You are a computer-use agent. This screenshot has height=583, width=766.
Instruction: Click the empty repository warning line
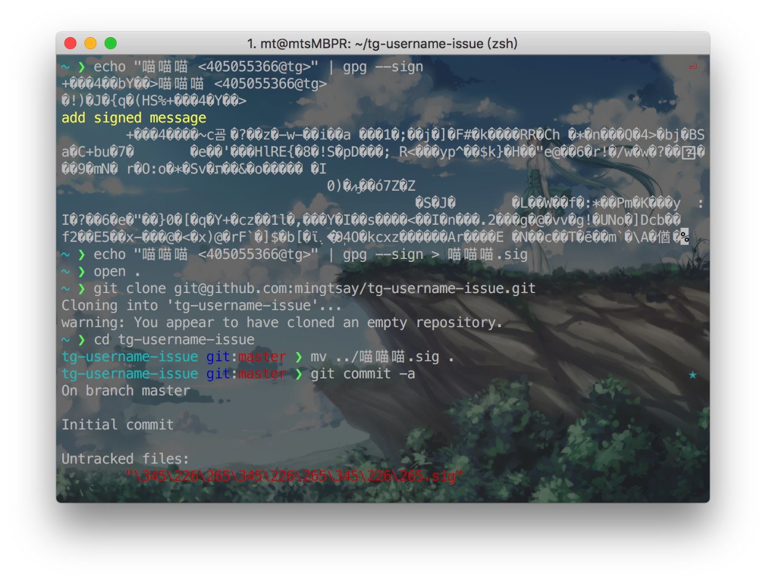click(x=282, y=323)
